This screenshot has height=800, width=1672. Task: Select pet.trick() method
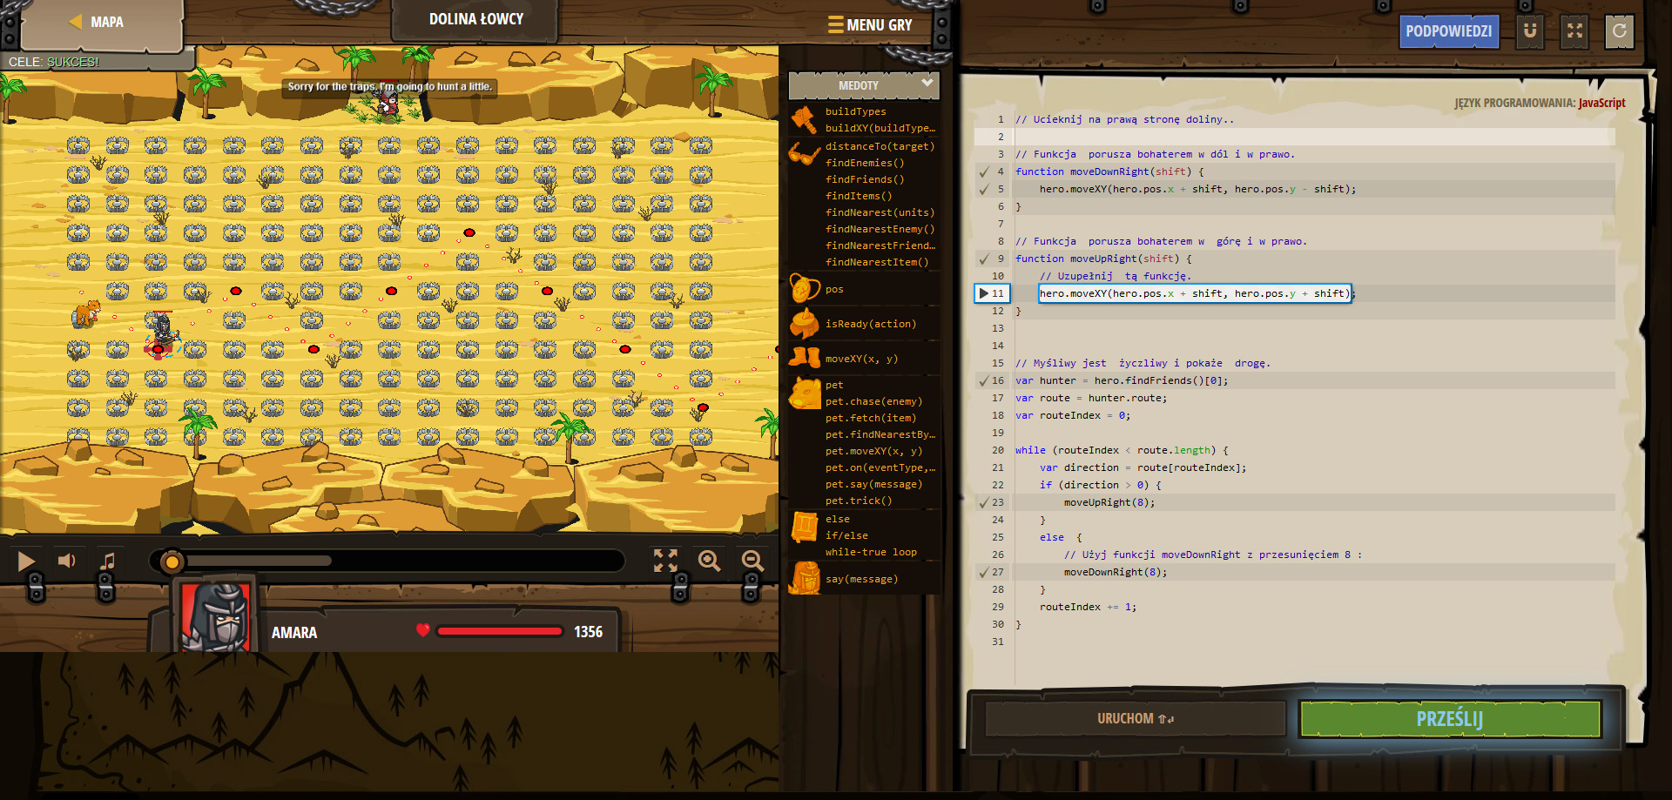coord(859,501)
